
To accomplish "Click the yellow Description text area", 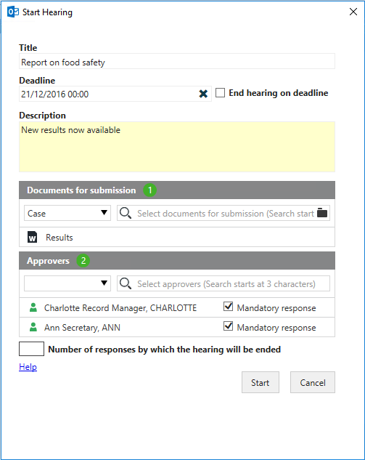I will tap(177, 147).
